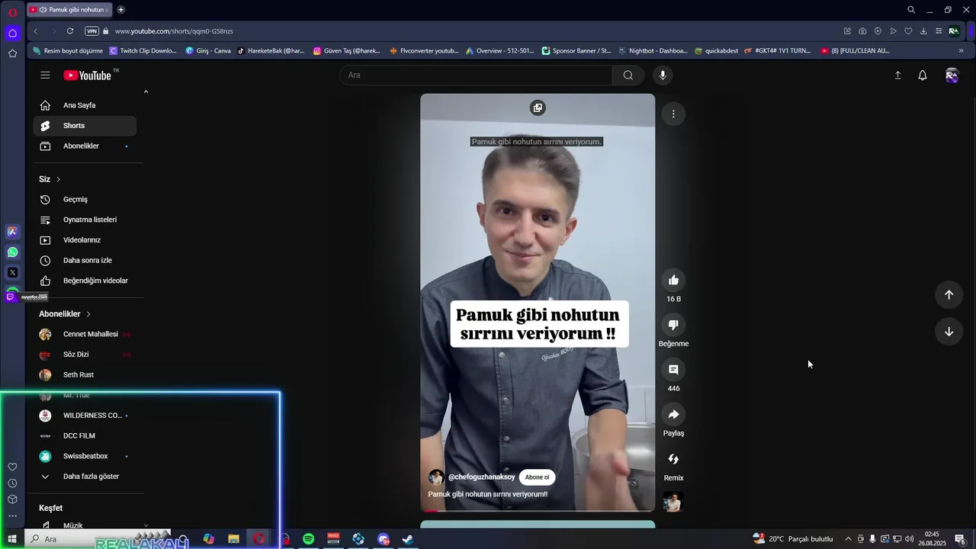Viewport: 976px width, 549px height.
Task: Share the short via Paylaş
Action: tap(673, 415)
